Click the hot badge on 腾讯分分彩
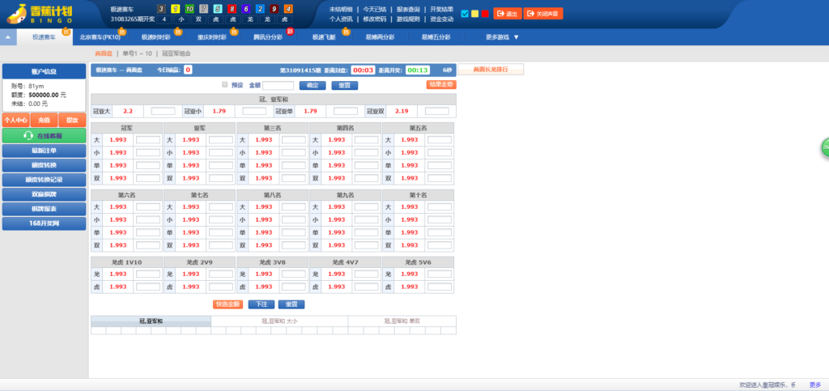829x391 pixels. tap(291, 31)
